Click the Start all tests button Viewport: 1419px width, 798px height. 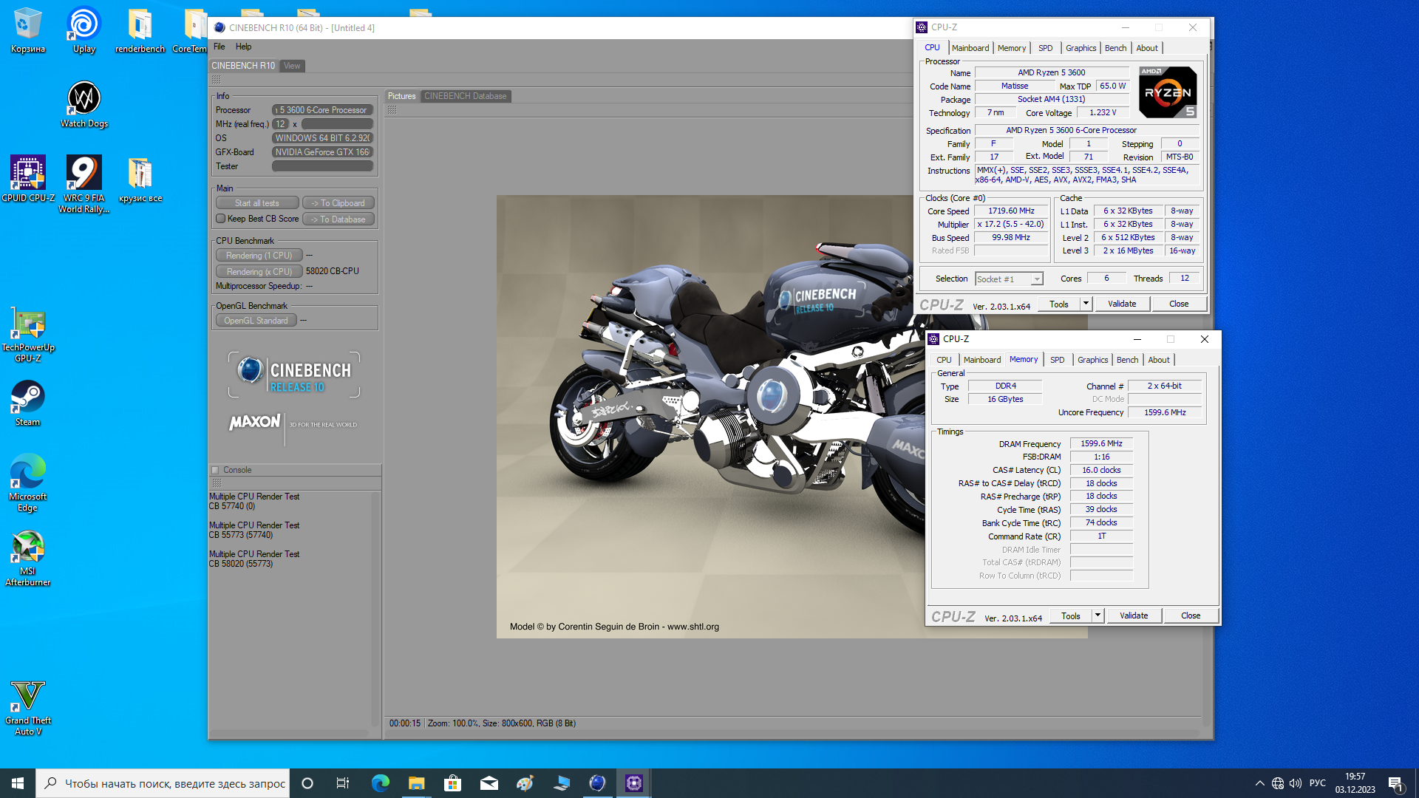coord(257,203)
